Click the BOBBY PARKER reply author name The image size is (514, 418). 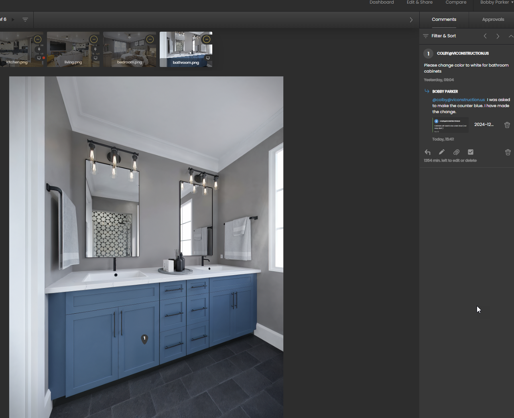point(445,91)
